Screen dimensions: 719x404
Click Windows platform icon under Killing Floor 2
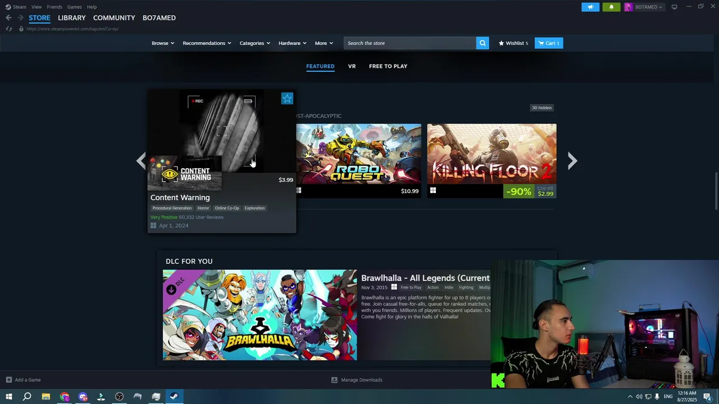pos(433,191)
